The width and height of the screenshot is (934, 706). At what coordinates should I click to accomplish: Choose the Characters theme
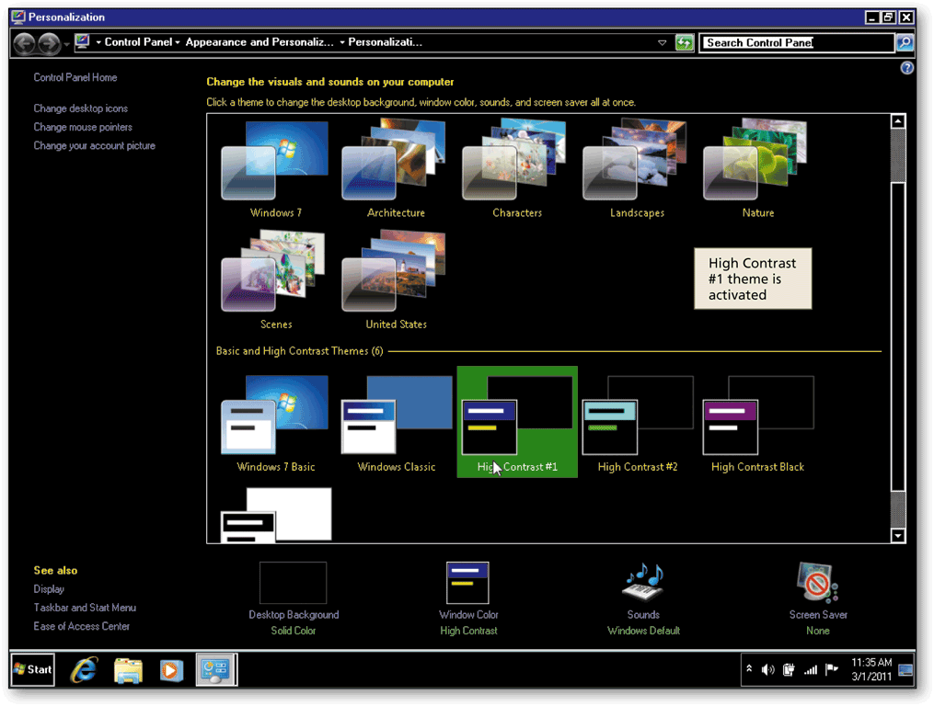click(x=516, y=170)
